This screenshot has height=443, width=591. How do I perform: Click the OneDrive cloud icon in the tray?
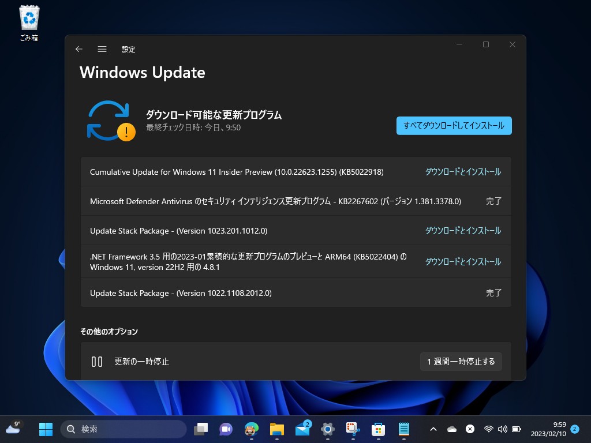[452, 429]
